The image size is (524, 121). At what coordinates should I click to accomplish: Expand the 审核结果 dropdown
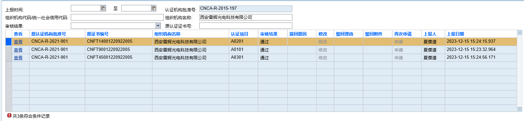pyautogui.click(x=158, y=25)
